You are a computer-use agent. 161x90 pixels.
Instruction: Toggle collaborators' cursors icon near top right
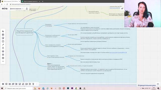pos(122,8)
